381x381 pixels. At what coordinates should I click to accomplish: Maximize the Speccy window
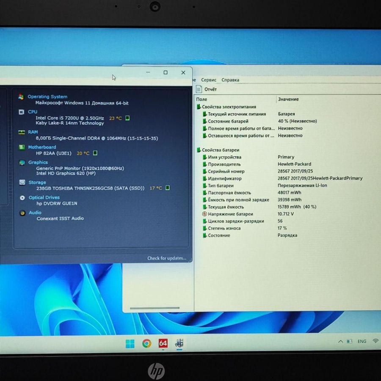pyautogui.click(x=166, y=72)
